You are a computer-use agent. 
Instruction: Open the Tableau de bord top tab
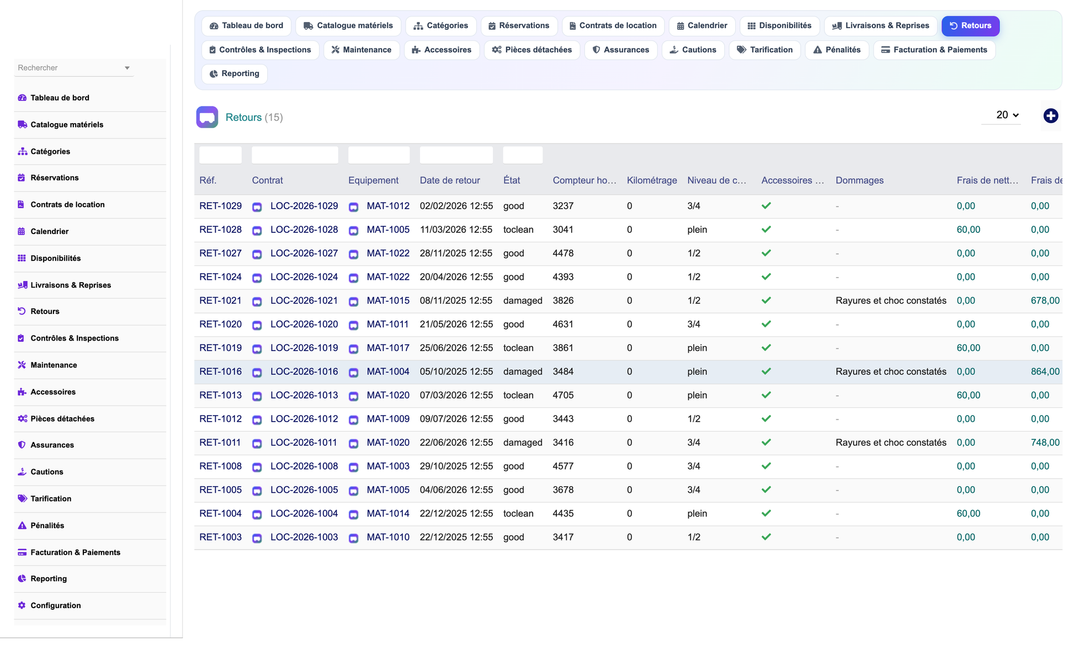[247, 26]
